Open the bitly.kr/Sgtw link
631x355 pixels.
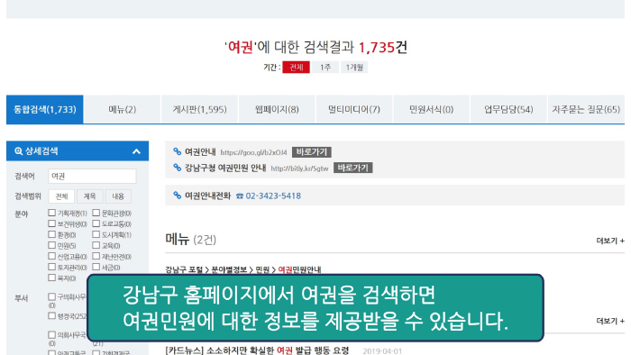tap(299, 168)
